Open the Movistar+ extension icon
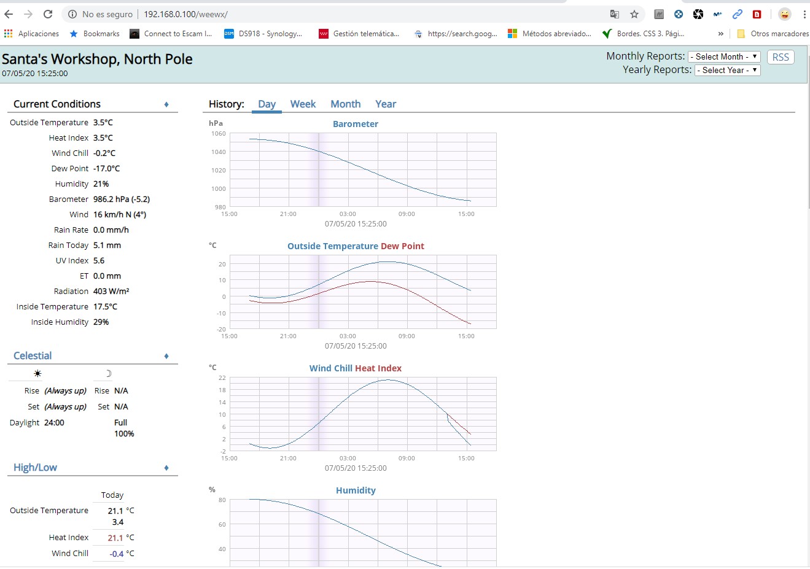 pos(717,14)
